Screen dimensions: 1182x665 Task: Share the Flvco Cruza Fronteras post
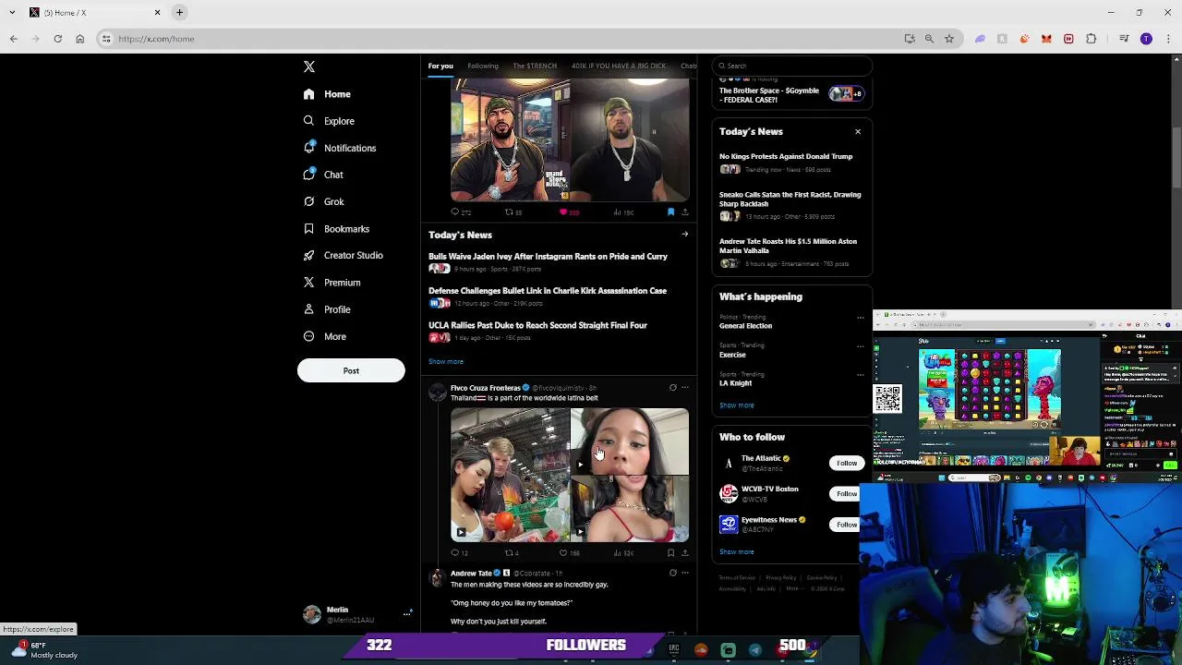click(684, 553)
